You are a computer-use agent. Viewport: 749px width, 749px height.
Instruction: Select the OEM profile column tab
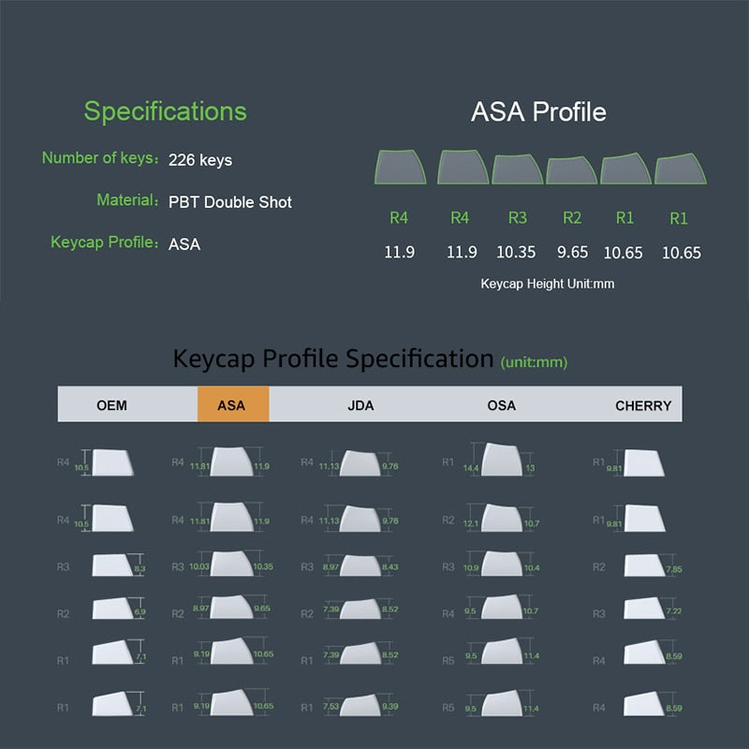[112, 405]
